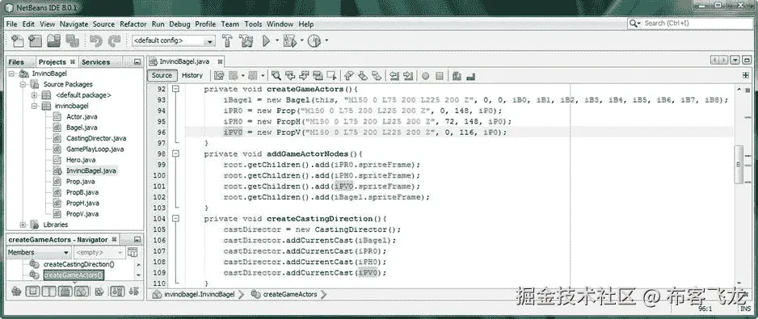Image resolution: width=758 pixels, height=319 pixels.
Task: Click Sort by Source in Navigator
Action: 134,292
